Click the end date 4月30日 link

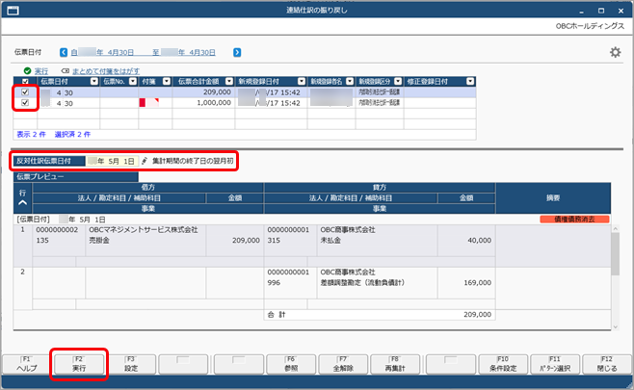pos(202,53)
